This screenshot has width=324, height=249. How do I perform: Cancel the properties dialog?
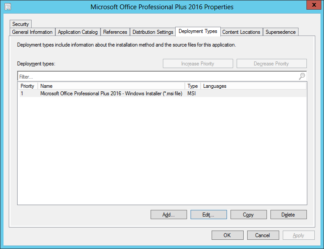[263, 235]
